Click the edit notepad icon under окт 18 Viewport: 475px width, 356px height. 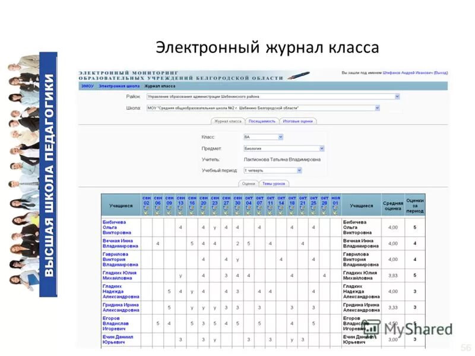tap(292, 208)
